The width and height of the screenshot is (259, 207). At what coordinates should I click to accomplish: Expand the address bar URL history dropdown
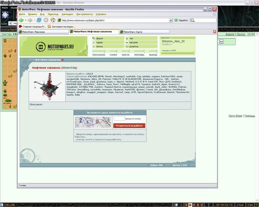pos(171,20)
